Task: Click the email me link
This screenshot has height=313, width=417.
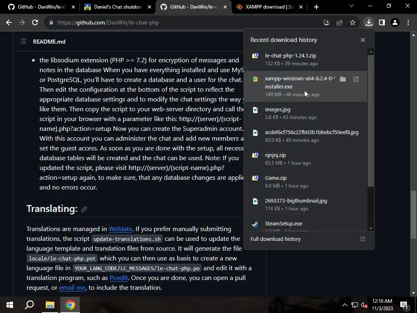Action: (72, 288)
